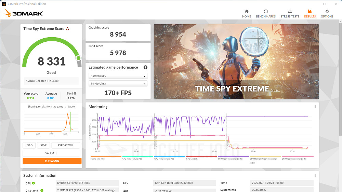Open the Monitoring panel three-dot menu
342x192 pixels.
[x=315, y=107]
